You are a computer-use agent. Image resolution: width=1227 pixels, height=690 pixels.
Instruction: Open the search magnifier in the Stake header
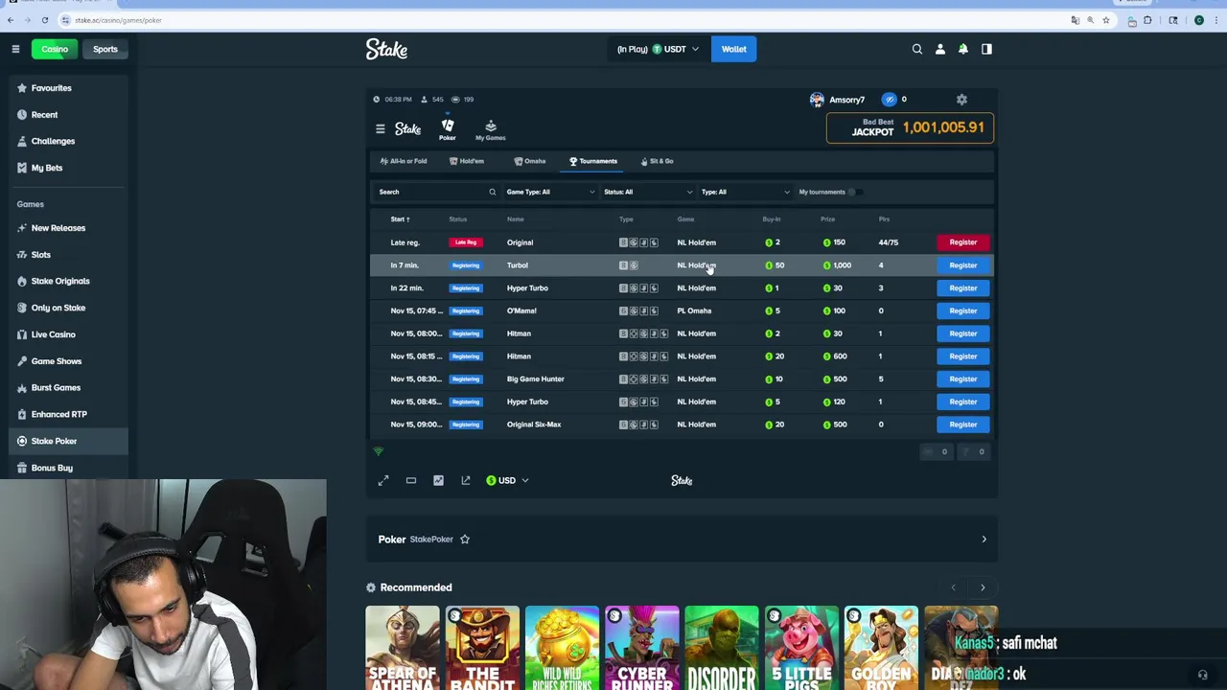point(917,49)
